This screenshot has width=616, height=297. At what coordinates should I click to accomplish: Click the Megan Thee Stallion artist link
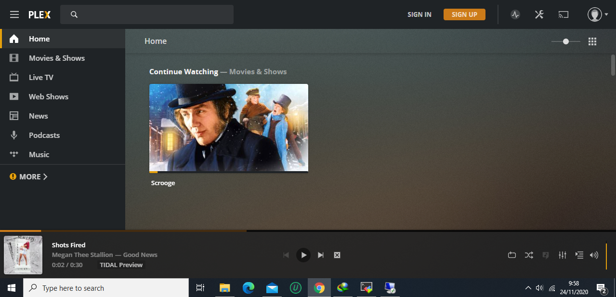pyautogui.click(x=82, y=255)
